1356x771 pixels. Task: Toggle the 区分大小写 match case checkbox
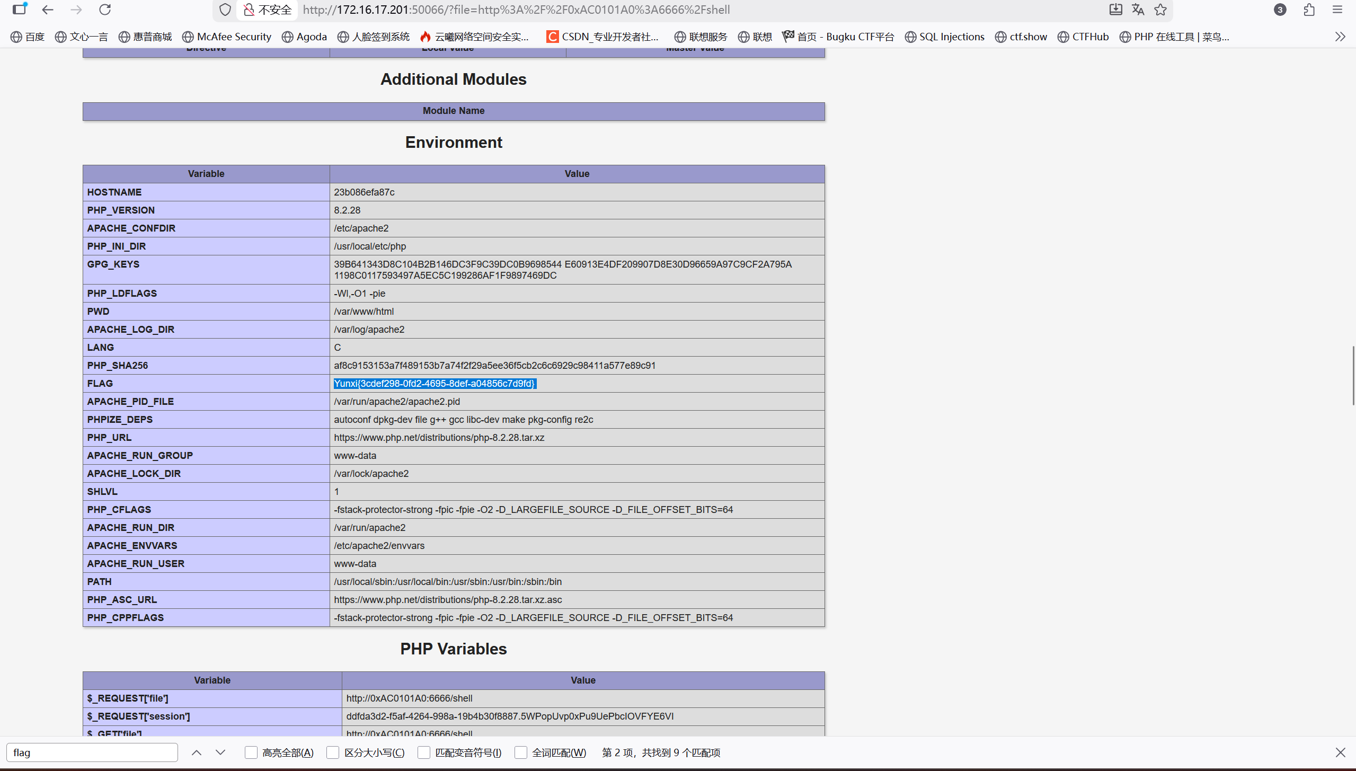pyautogui.click(x=333, y=752)
